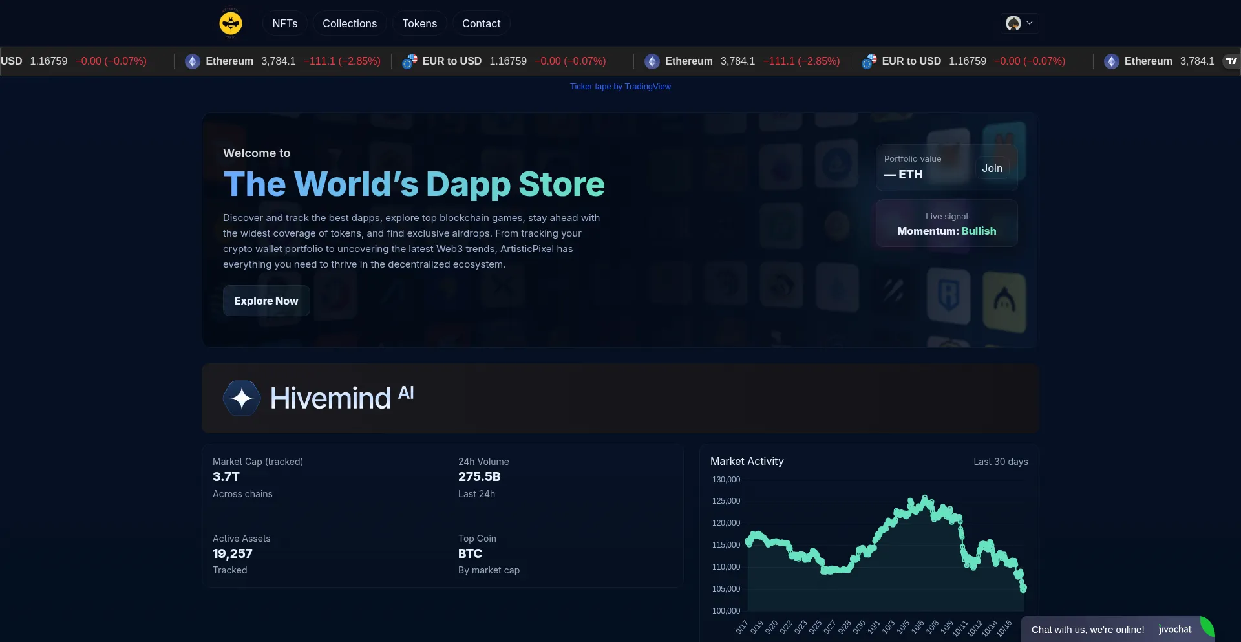Open Ticker tape by TradingView link
Image resolution: width=1241 pixels, height=642 pixels.
[x=620, y=86]
